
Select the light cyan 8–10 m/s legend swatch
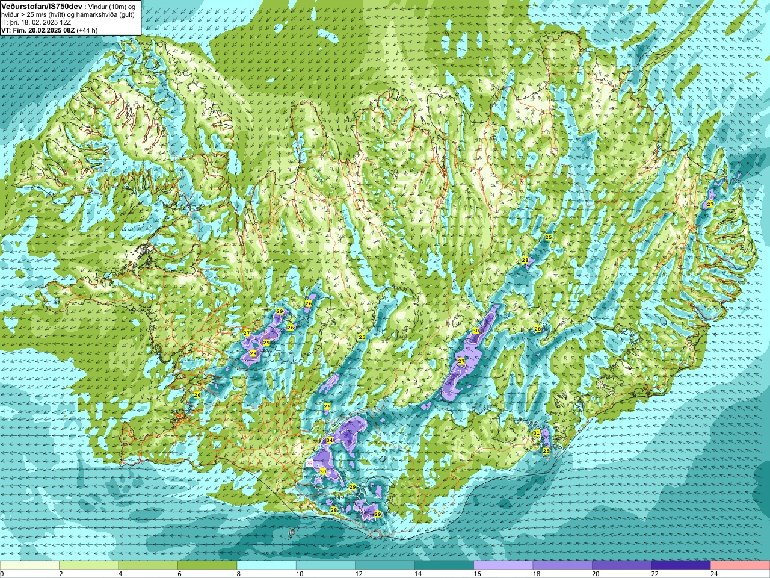pos(266,565)
